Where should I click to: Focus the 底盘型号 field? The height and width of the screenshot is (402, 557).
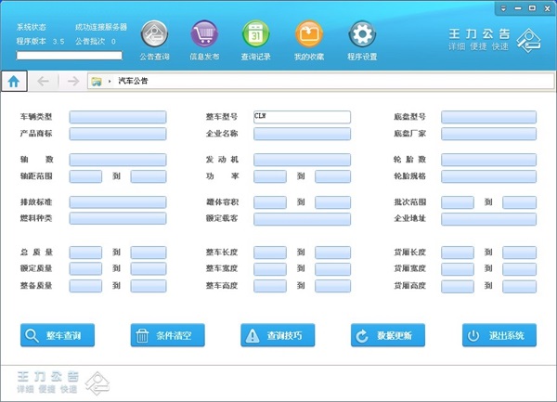(x=489, y=117)
